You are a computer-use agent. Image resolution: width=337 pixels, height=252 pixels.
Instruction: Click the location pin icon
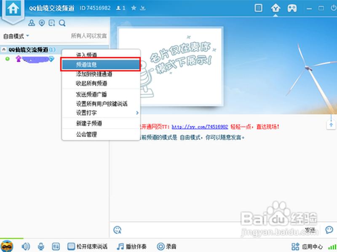click(42, 23)
